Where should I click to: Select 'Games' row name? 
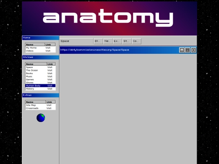click(30, 79)
